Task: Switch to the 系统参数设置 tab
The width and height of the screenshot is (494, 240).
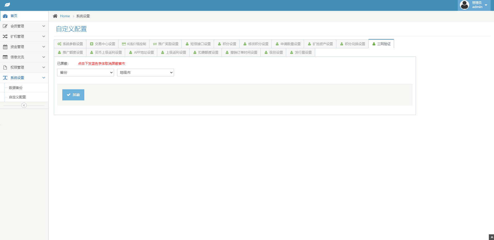Action: click(70, 44)
